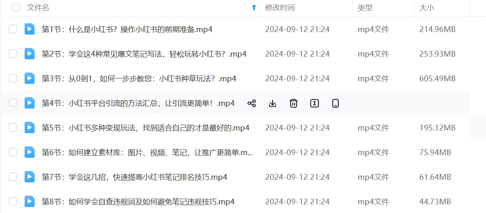Check the checkbox for the 第3节 file
Image resolution: width=486 pixels, height=213 pixels.
click(x=13, y=79)
